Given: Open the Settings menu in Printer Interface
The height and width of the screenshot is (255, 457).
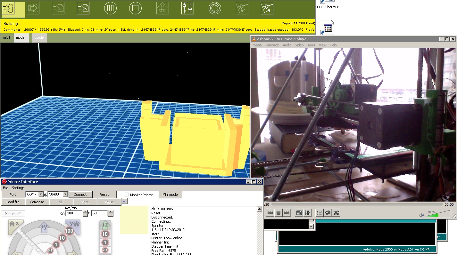Looking at the screenshot, I should point(18,188).
